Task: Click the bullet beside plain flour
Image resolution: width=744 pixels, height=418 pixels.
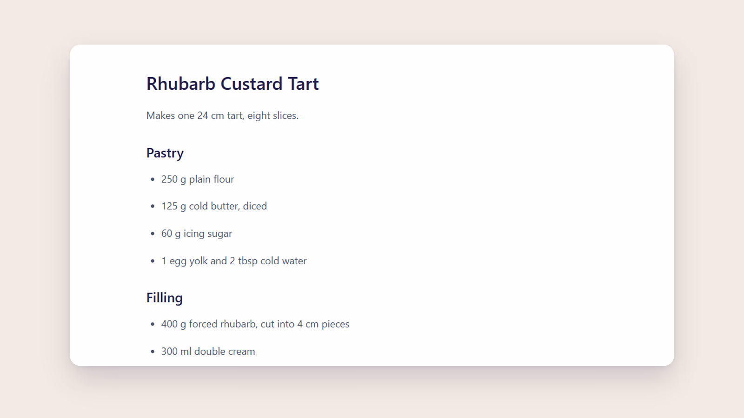Action: click(x=153, y=179)
